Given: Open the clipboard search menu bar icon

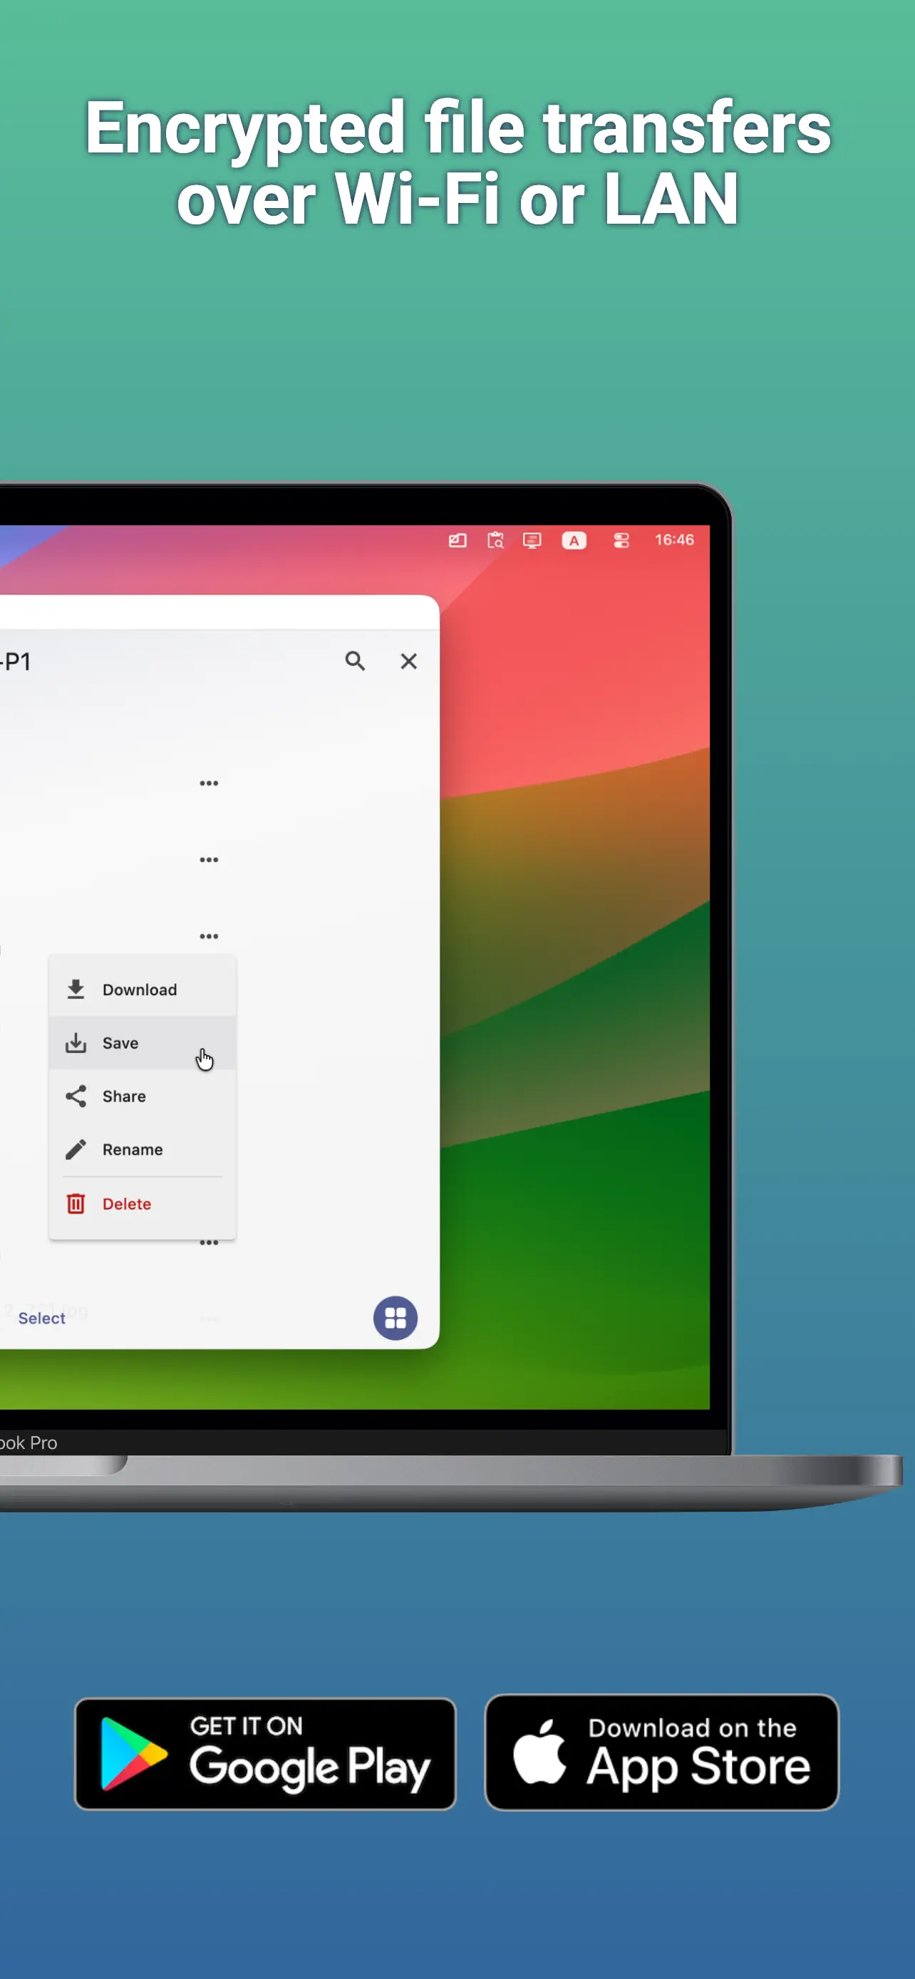Looking at the screenshot, I should [495, 540].
